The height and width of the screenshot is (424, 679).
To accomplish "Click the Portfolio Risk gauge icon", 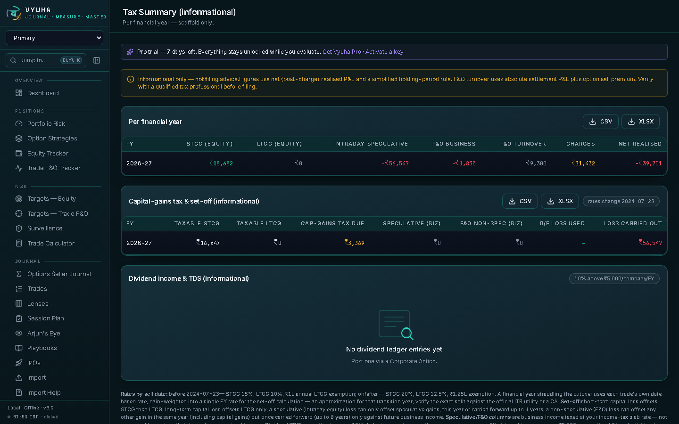I will coord(19,124).
